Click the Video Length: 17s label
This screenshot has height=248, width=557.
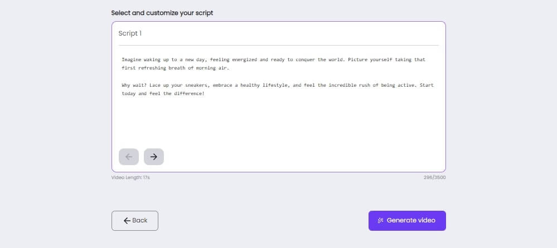[130, 177]
